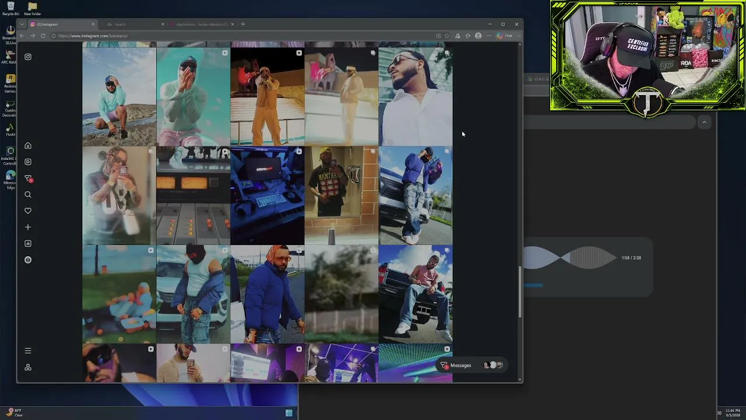Open Copilot Chat in the browser toolbar

[505, 36]
